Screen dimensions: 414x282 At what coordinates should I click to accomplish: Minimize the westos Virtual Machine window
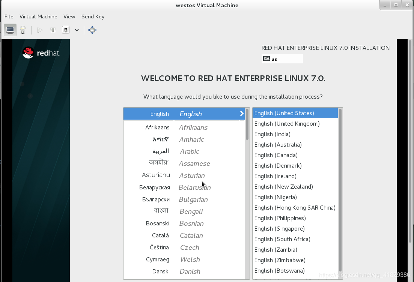385,5
